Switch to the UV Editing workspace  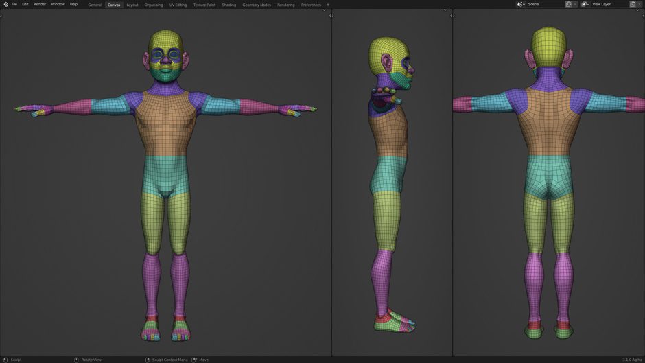pos(178,5)
